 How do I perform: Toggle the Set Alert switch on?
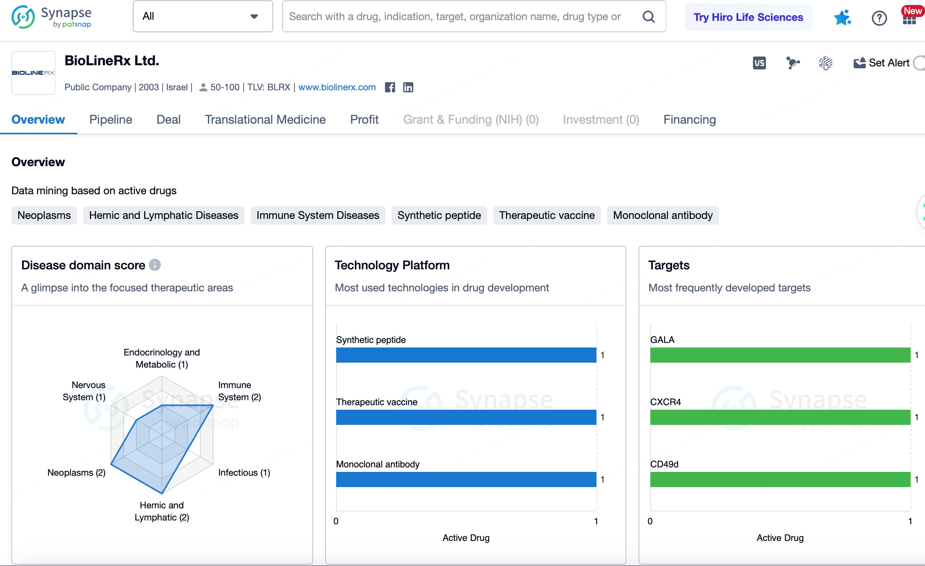coord(920,62)
